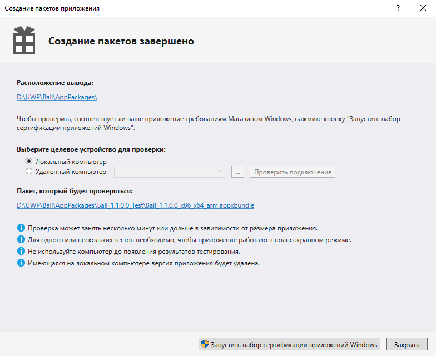Select the Локальный компьютер radio button

(x=29, y=161)
